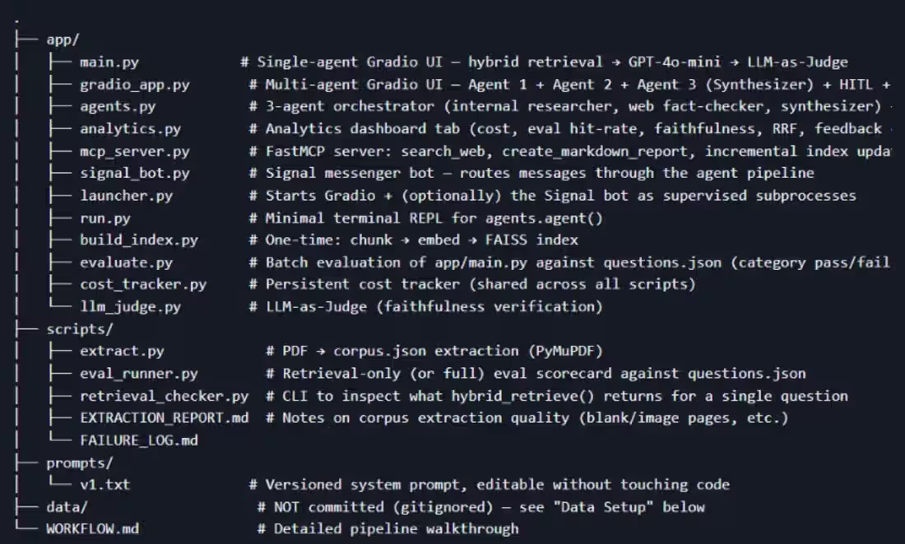Image resolution: width=905 pixels, height=544 pixels.
Task: Select extract.py under scripts
Action: [123, 351]
